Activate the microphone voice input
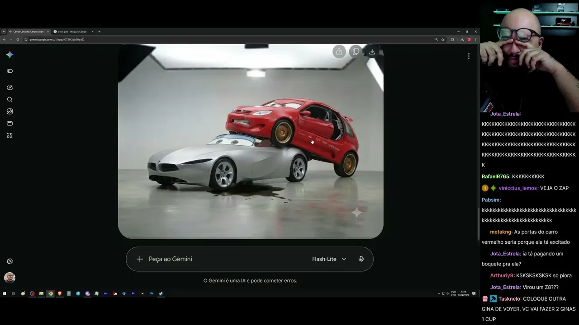The image size is (579, 325). [x=361, y=259]
